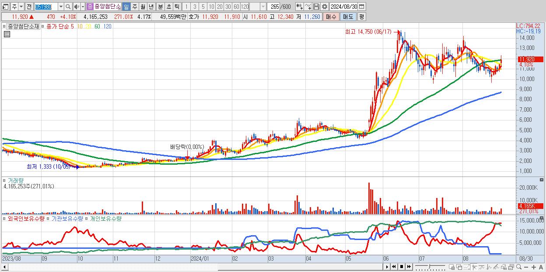Click the candle count field showing 265
This screenshot has height=272, width=546.
point(273,7)
